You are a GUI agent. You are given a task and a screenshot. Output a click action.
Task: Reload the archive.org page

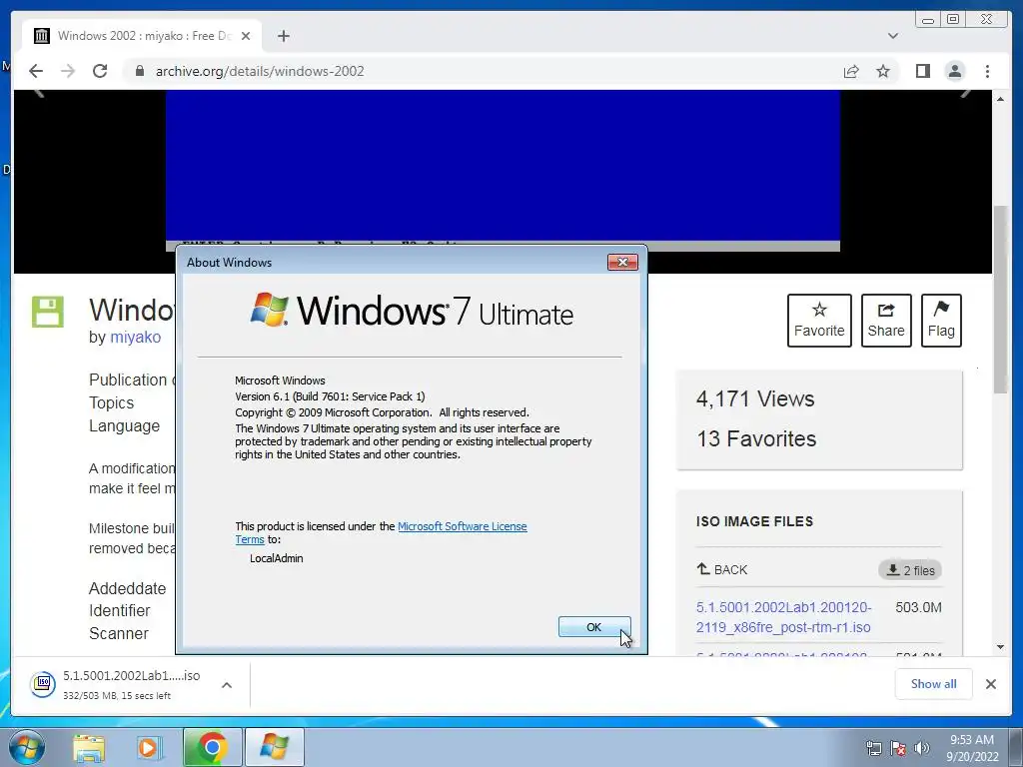coord(100,71)
